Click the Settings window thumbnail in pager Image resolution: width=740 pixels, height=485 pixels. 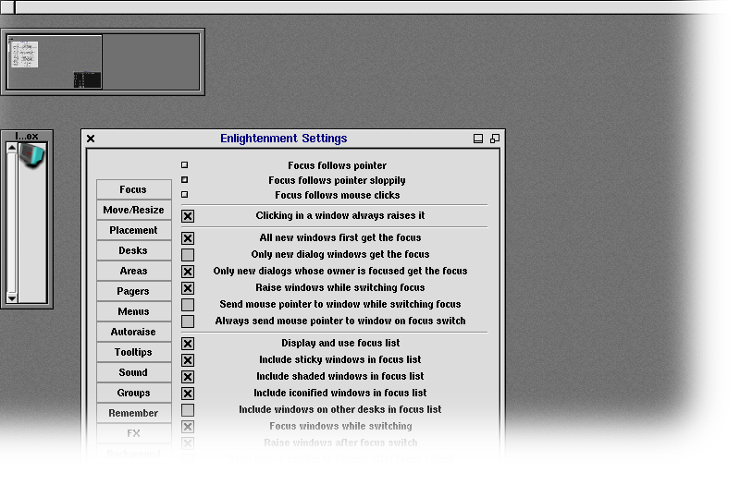(x=25, y=55)
